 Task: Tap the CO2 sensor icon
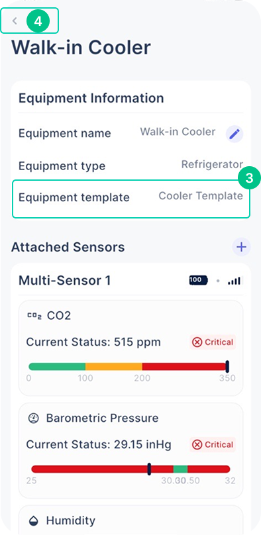[34, 316]
